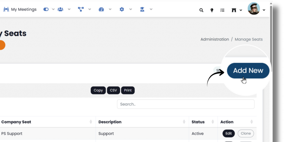The width and height of the screenshot is (284, 142).
Task: Toggle the switch icon beside My Meetings
Action: (46, 9)
